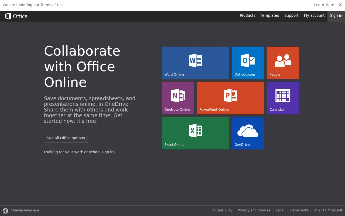Open the Accessibility footer link
The image size is (345, 216).
click(222, 210)
